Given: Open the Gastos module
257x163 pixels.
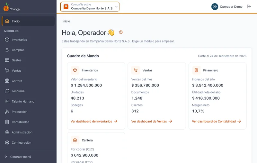Looking at the screenshot, I should point(28,60).
